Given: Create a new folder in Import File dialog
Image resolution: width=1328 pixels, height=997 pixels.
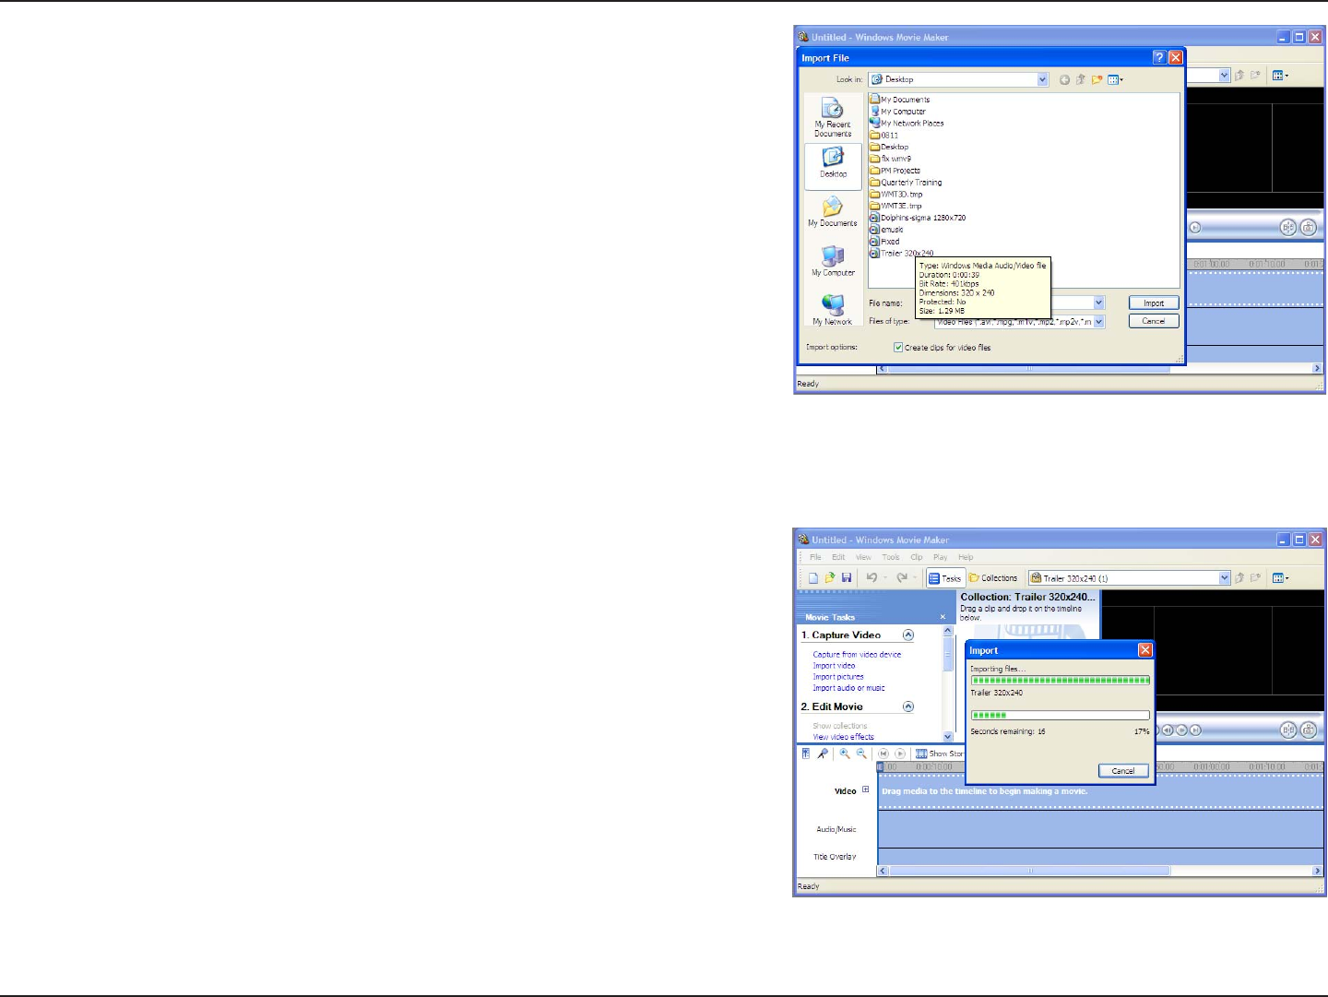Looking at the screenshot, I should tap(1097, 80).
